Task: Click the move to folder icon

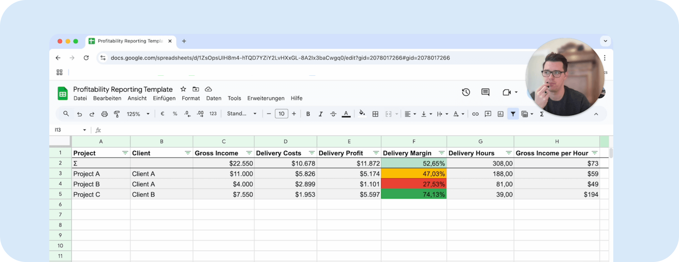Action: (196, 89)
